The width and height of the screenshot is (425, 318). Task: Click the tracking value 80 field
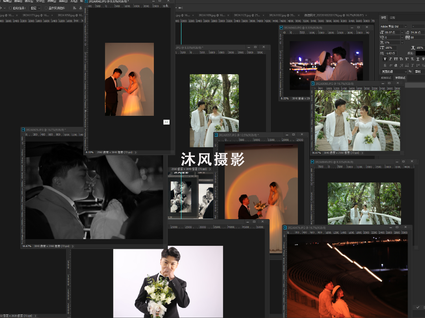418,37
